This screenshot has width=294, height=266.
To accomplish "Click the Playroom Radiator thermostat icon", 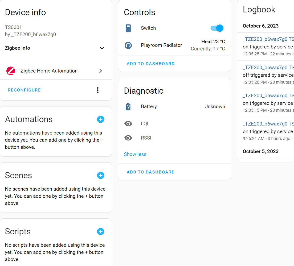I will click(128, 45).
